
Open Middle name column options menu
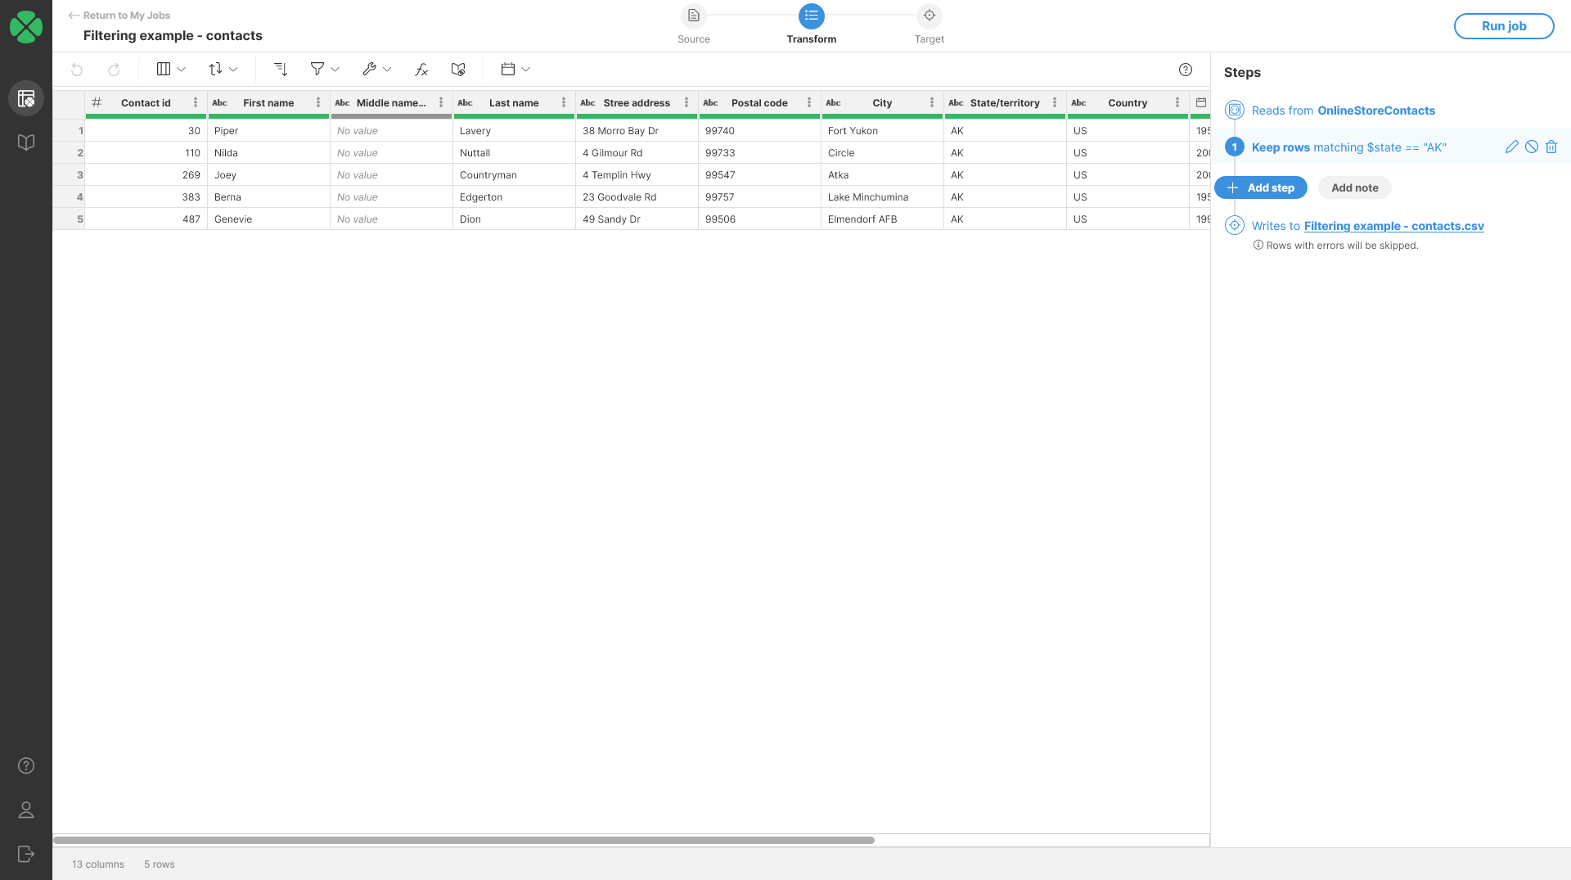pos(441,102)
